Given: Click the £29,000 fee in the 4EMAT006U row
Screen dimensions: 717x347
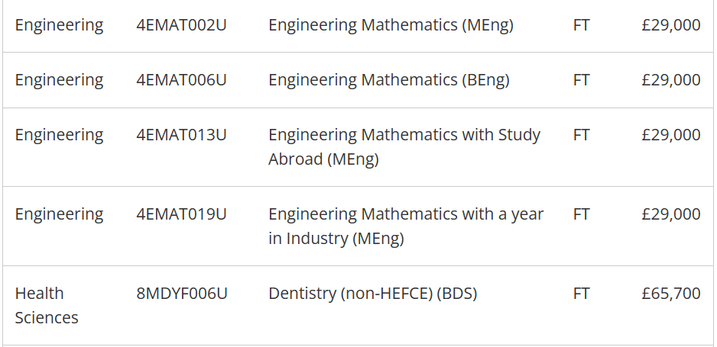Looking at the screenshot, I should (x=670, y=80).
